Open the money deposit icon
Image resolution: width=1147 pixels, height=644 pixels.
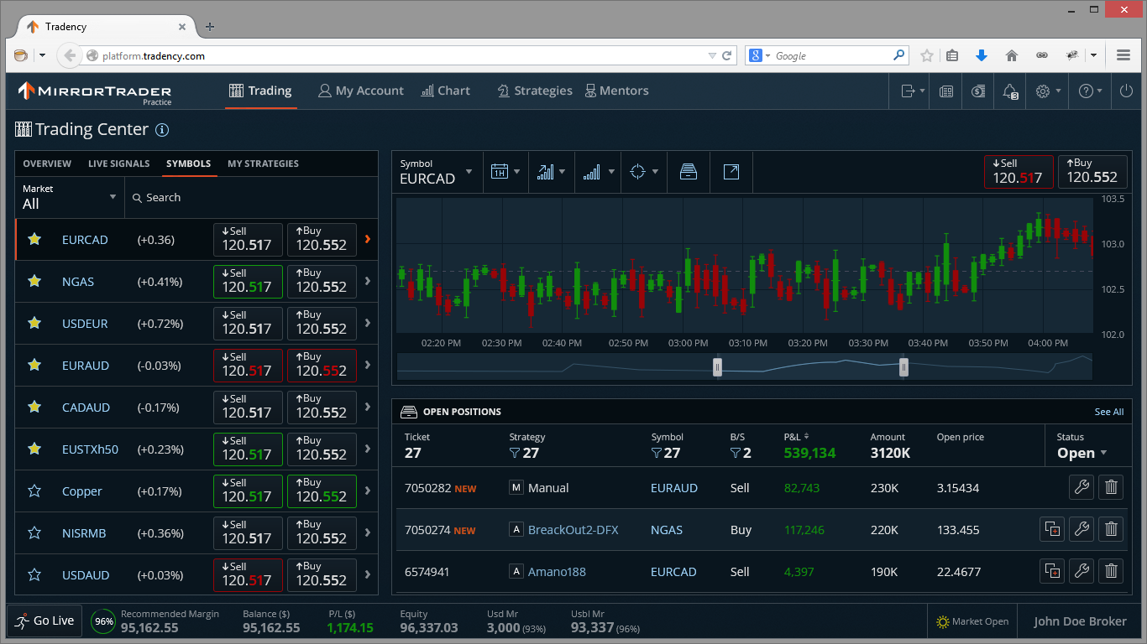click(x=978, y=91)
